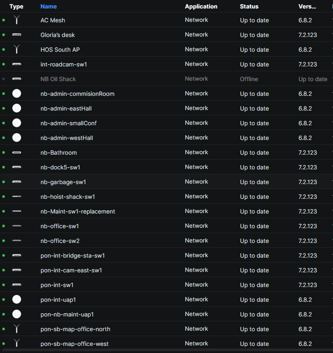The image size is (333, 353).
Task: Click the antenna icon for pon-sb-map-office-west
Action: 16,344
